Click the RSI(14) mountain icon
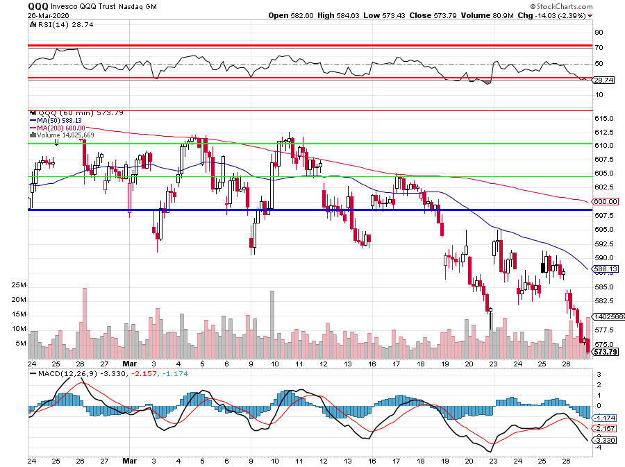This screenshot has width=625, height=467. [31, 24]
